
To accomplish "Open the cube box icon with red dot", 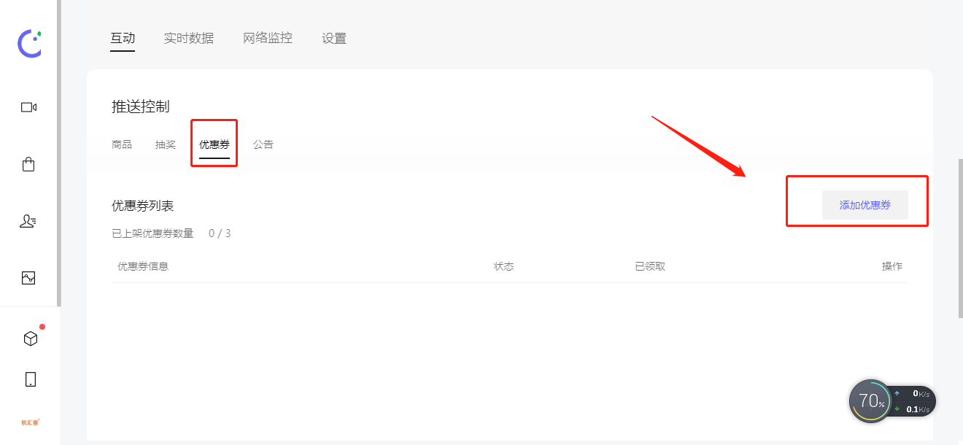I will (x=31, y=338).
